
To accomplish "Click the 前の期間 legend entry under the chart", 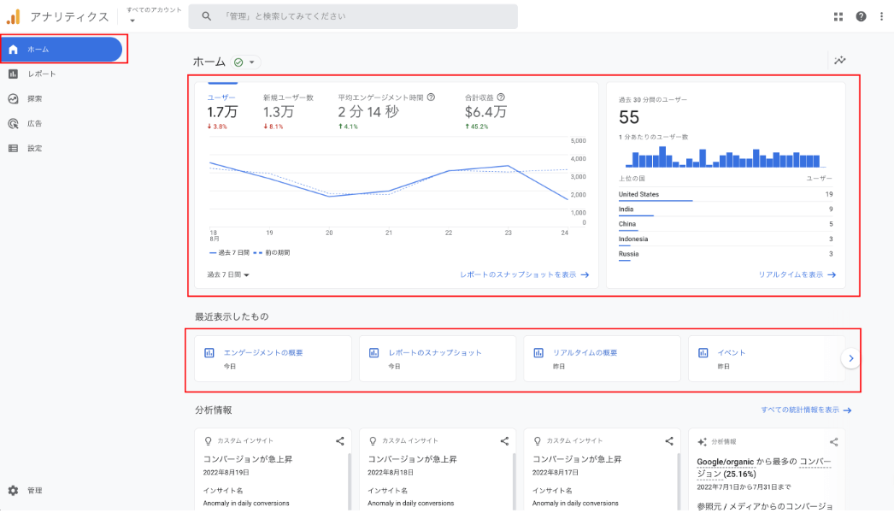I will coord(272,253).
